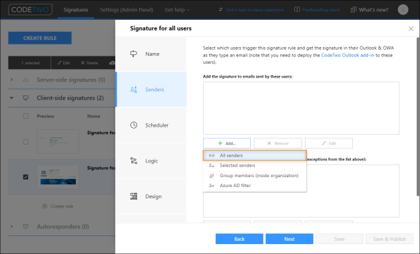Image resolution: width=420 pixels, height=254 pixels.
Task: Click the Next button
Action: [290, 239]
